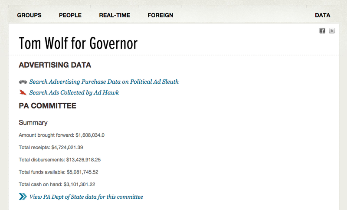Open the FOREIGN navigation item
Image resolution: width=347 pixels, height=210 pixels.
coord(160,15)
